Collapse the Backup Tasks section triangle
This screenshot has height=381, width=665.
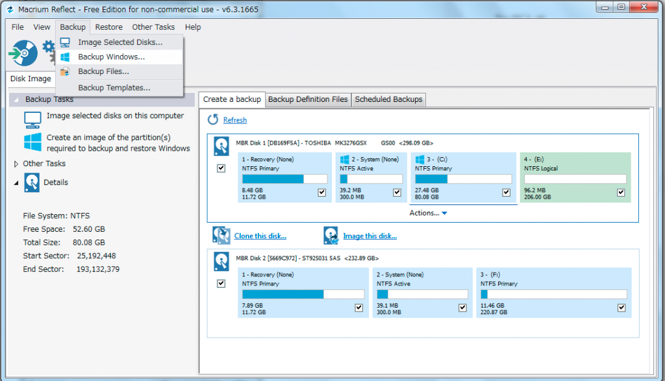point(16,99)
